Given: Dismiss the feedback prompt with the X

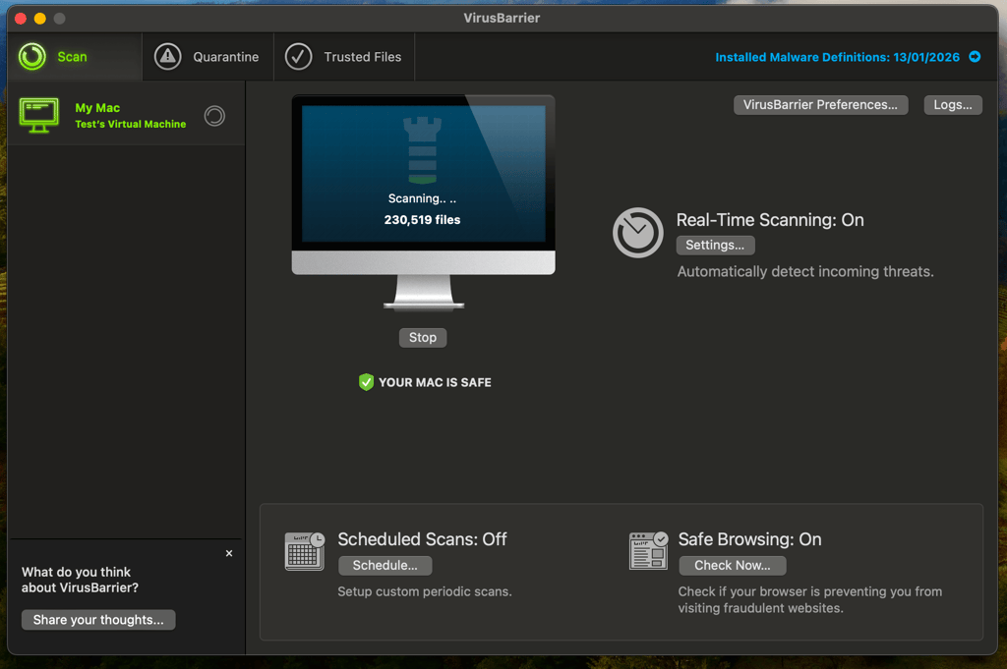Looking at the screenshot, I should pyautogui.click(x=229, y=553).
